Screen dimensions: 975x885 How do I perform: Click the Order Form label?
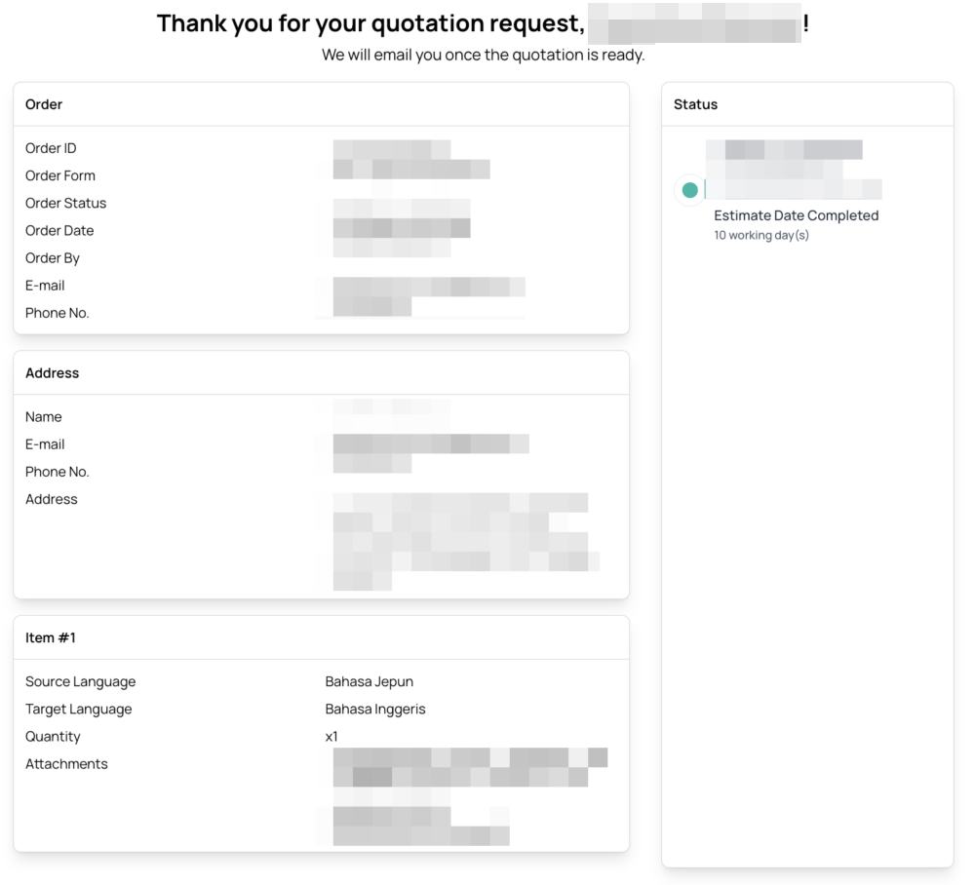pos(60,175)
